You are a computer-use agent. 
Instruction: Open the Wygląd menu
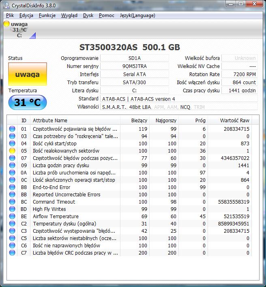coord(69,15)
